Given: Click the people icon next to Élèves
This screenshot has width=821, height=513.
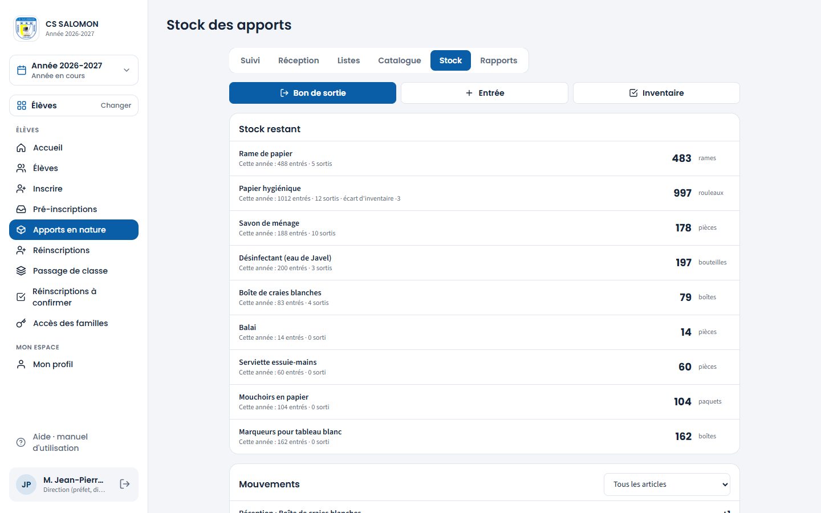Looking at the screenshot, I should coord(21,168).
